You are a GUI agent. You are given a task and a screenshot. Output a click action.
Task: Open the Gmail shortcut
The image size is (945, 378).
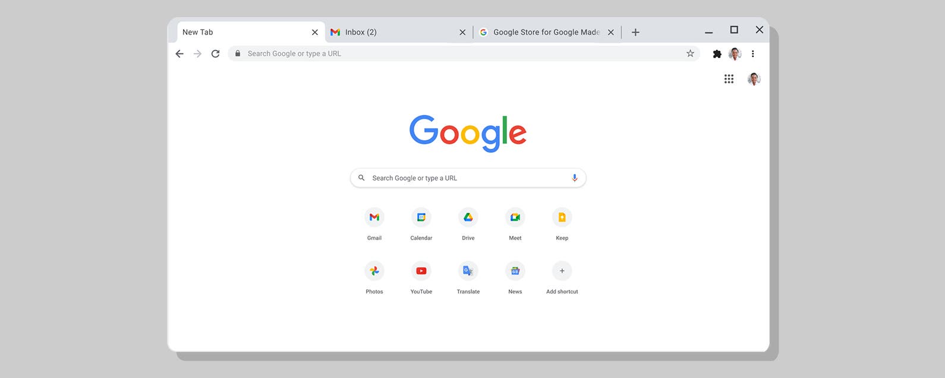coord(374,218)
